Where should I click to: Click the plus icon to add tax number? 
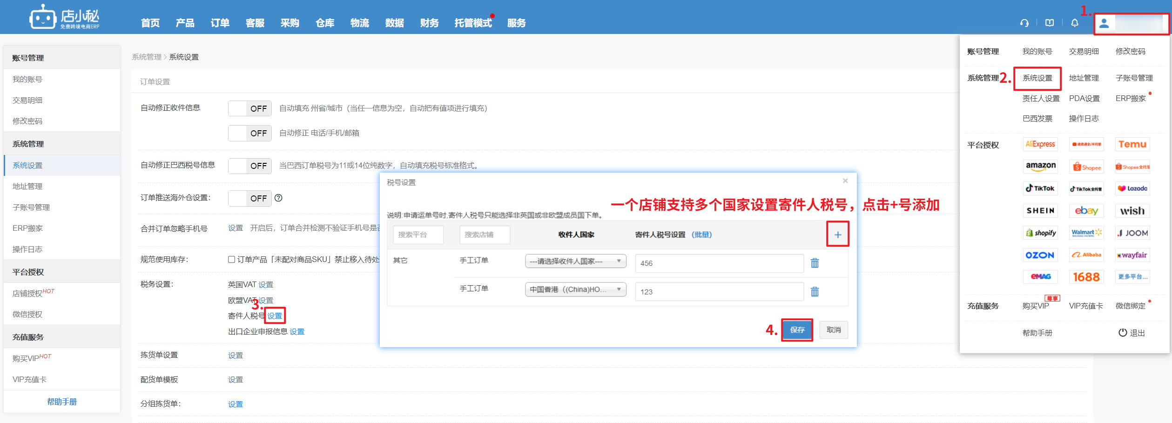coord(837,235)
